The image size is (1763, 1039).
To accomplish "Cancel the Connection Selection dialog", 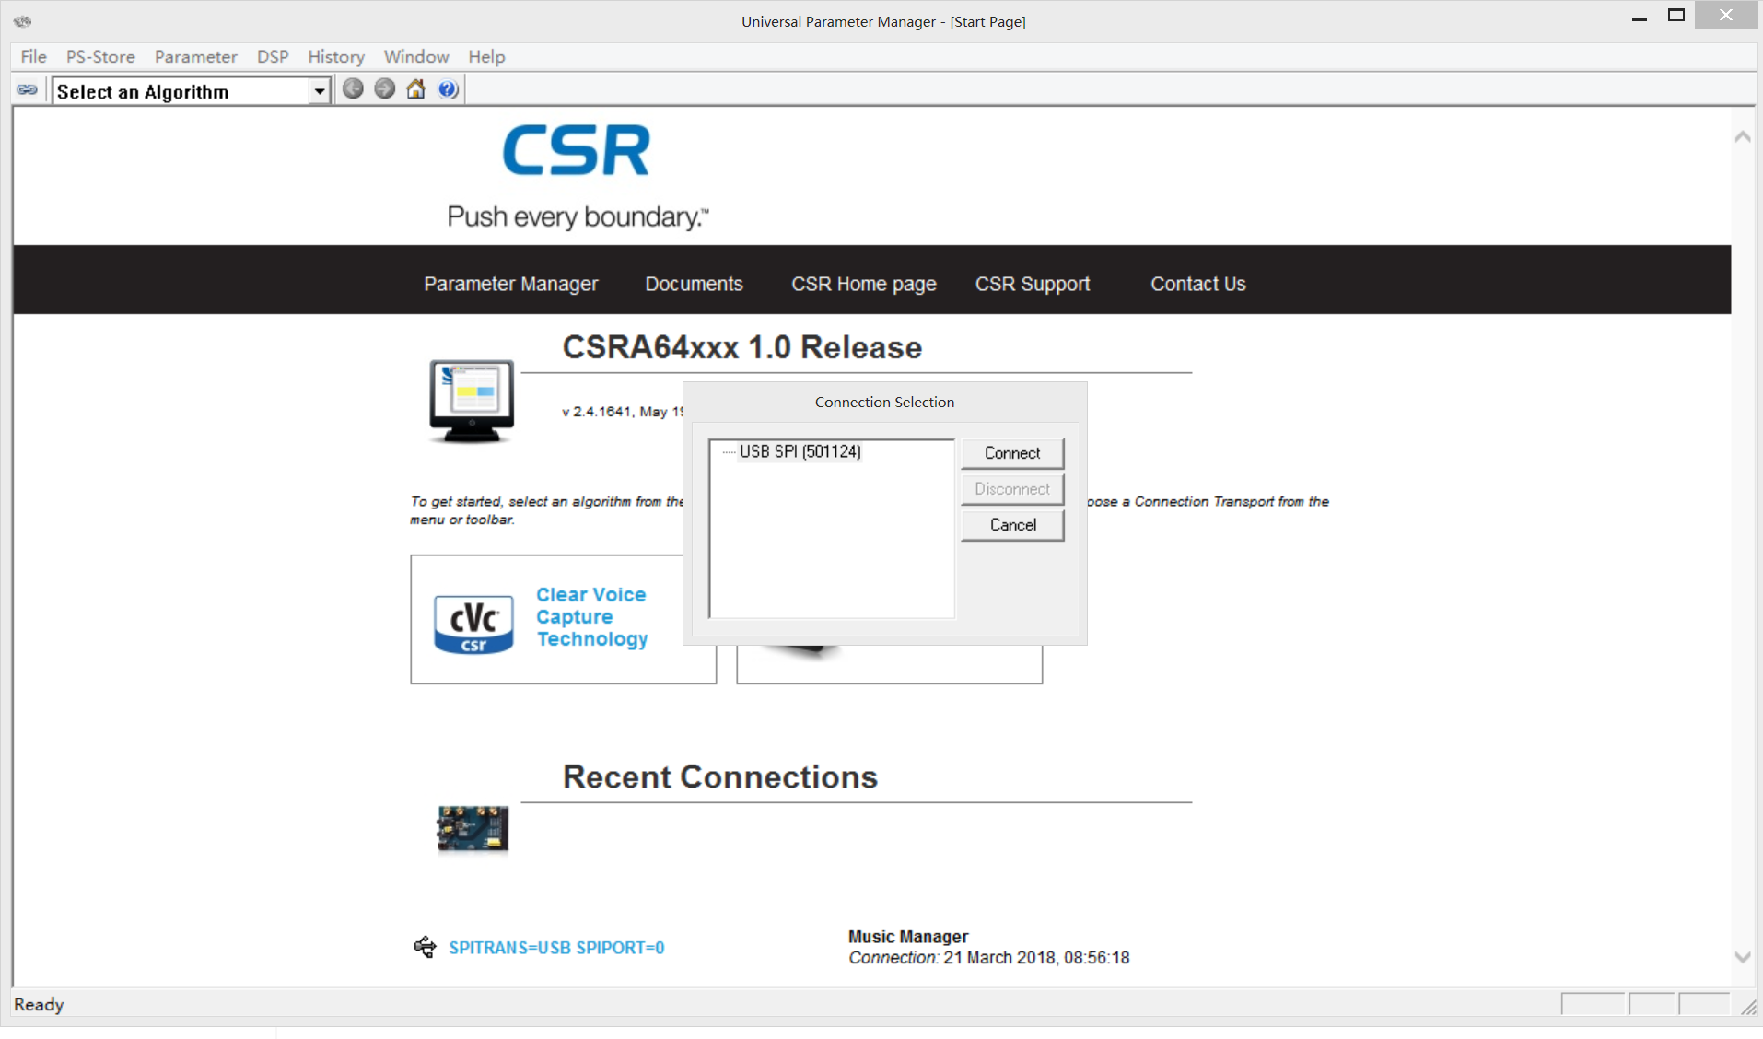I will [1012, 525].
